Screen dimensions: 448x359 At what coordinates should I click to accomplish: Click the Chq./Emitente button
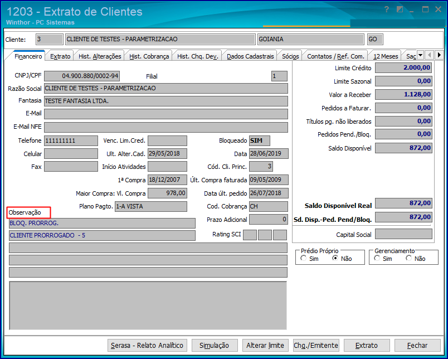click(x=316, y=345)
